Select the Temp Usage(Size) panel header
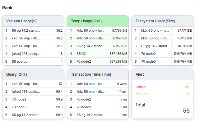 [98, 21]
